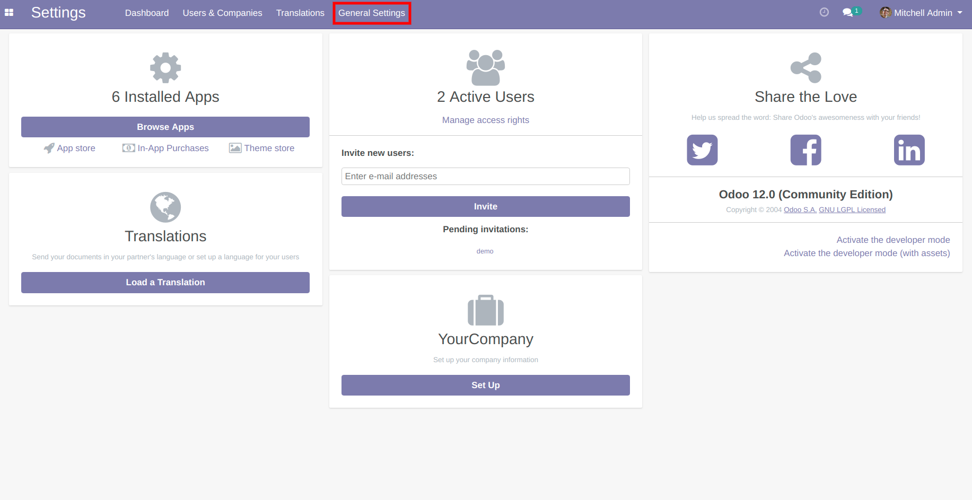972x500 pixels.
Task: Open the conversations chat icon
Action: coord(848,13)
